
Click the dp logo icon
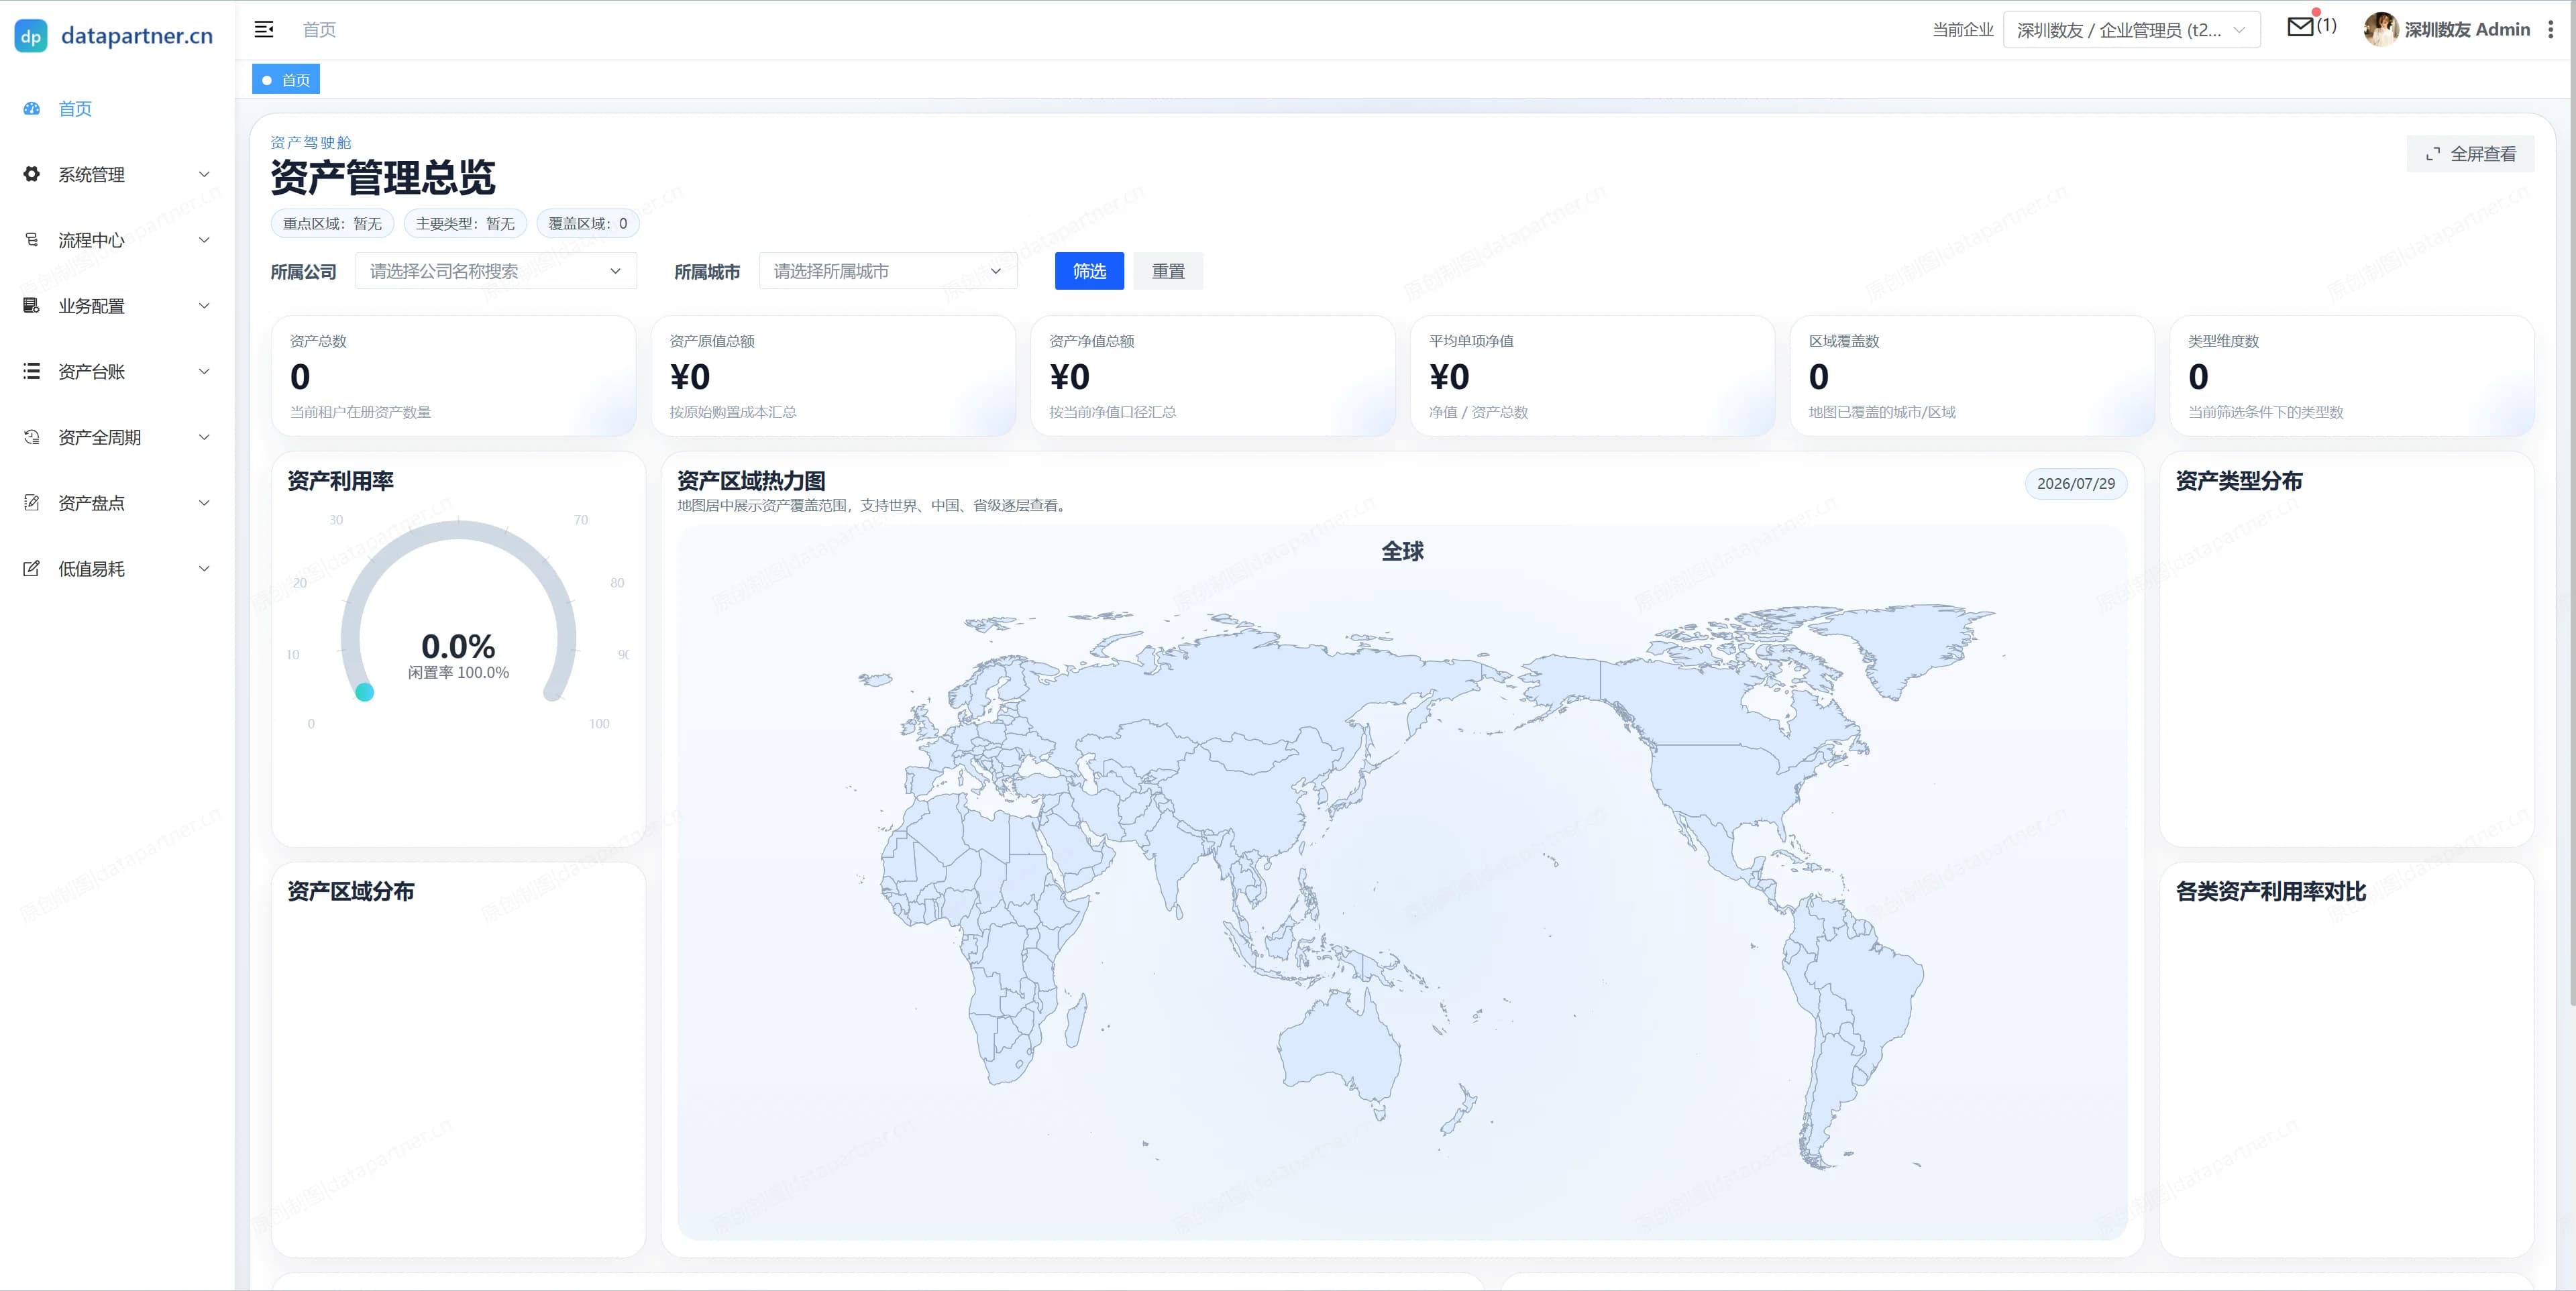(31, 36)
